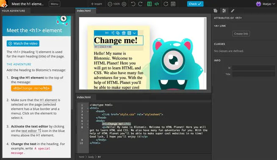Collapse the head tag fold arrow on line 3
Image resolution: width=277 pixels, height=160 pixels.
[88, 111]
